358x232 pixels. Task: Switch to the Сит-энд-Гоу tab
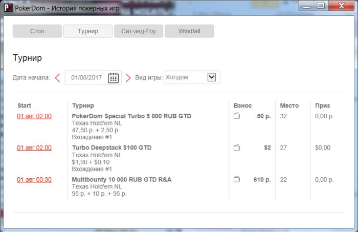coord(139,31)
